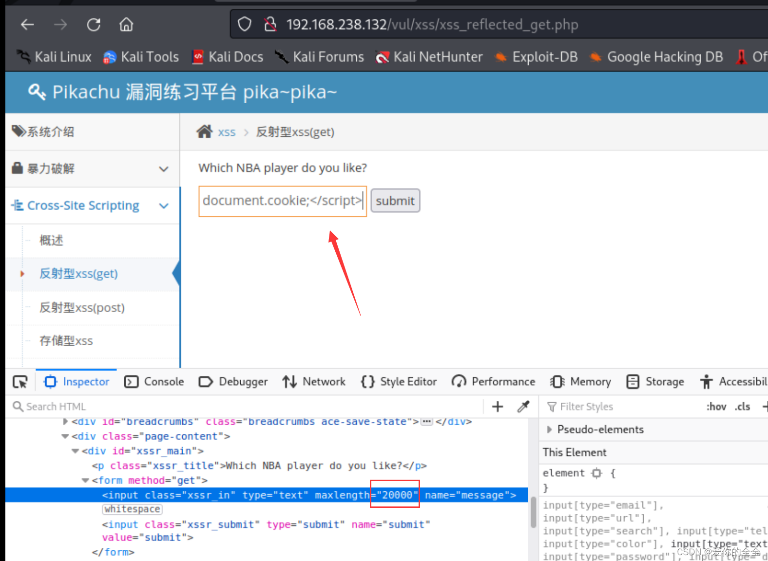Toggle the :hov pseudo-class panel

click(716, 407)
